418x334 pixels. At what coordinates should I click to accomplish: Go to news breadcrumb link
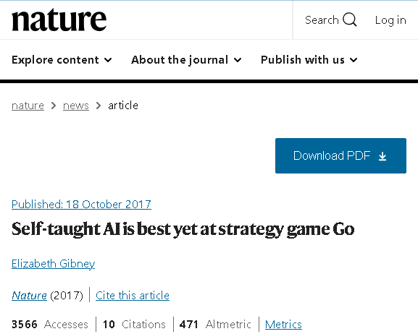pos(76,106)
